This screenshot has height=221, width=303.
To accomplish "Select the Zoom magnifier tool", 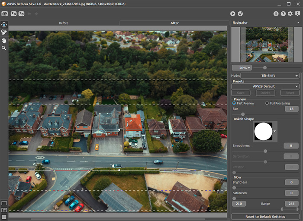I will point(4,48).
